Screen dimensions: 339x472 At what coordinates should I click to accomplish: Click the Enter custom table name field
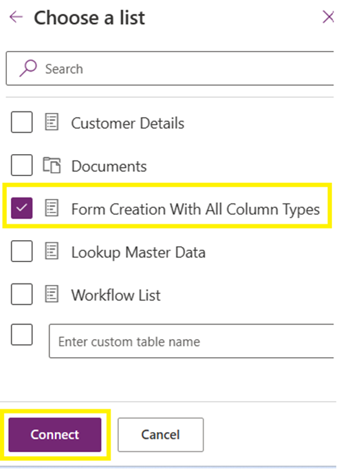click(192, 341)
